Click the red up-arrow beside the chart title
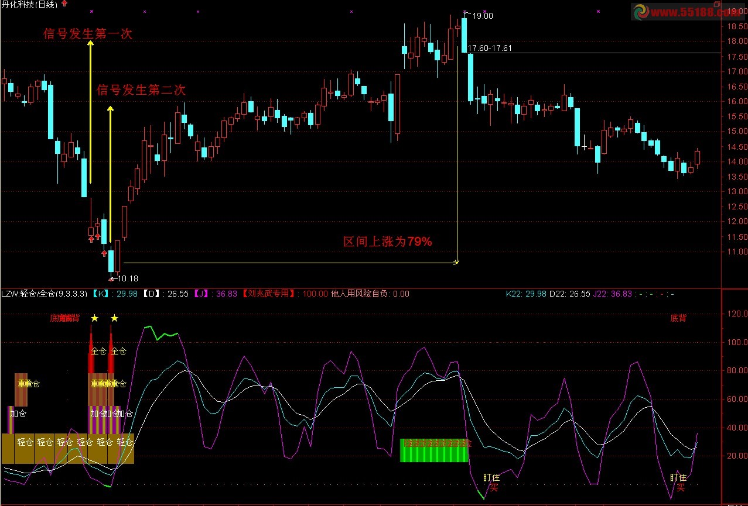Viewport: 748px width, 506px height. pos(64,4)
